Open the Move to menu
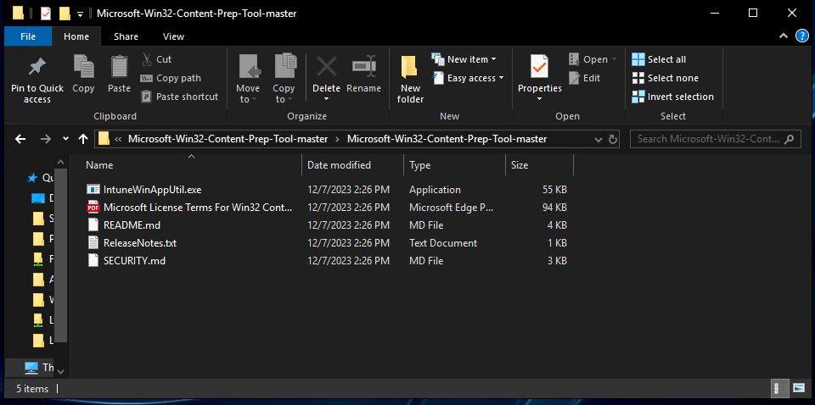Image resolution: width=815 pixels, height=405 pixels. (248, 78)
